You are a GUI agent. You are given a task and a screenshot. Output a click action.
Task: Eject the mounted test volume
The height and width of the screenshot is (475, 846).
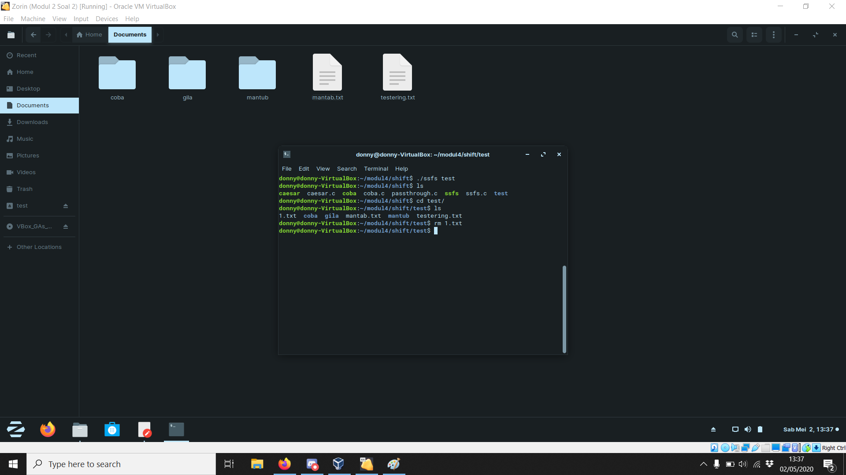tap(65, 205)
